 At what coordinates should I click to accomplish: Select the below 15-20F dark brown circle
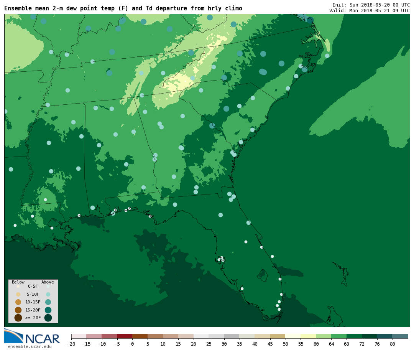click(x=18, y=310)
